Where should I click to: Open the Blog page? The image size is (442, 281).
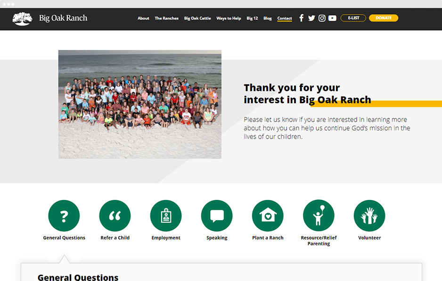[268, 18]
